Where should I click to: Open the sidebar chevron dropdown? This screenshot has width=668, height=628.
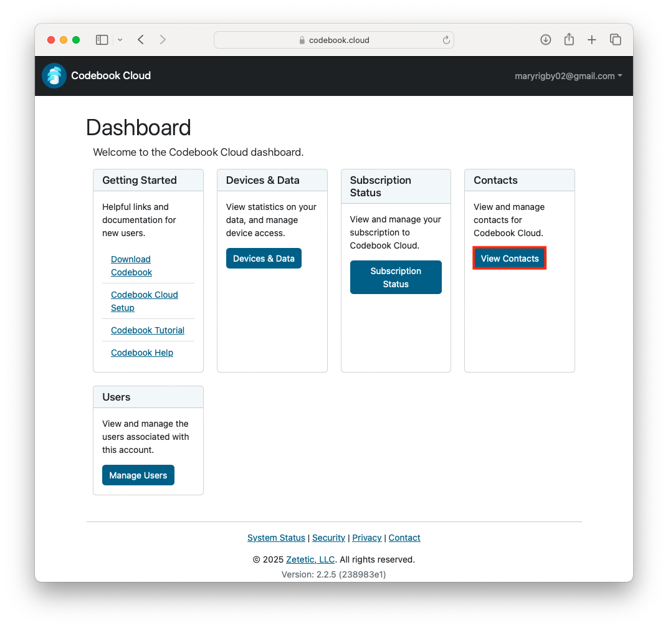(120, 39)
